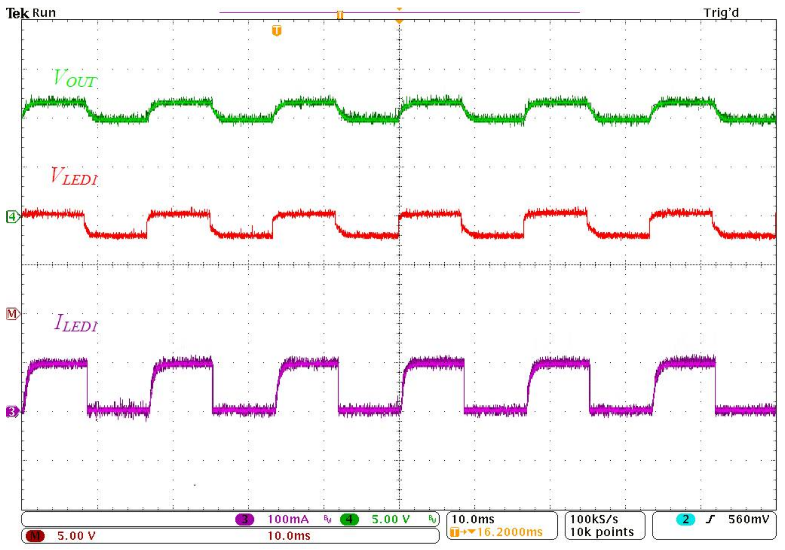The height and width of the screenshot is (550, 785).
Task: Click the Trig'd status indicator
Action: [x=721, y=13]
